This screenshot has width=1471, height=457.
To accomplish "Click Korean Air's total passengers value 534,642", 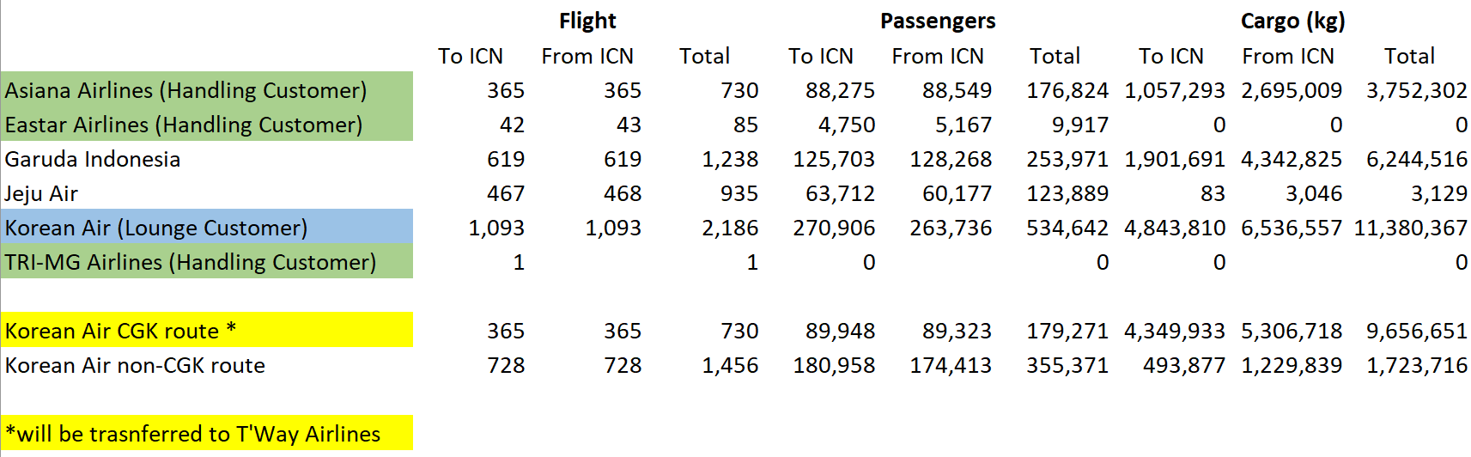I will 1067,228.
